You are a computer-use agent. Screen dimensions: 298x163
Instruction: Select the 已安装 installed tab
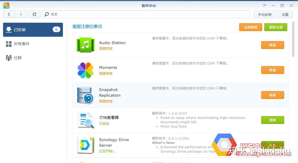click(33, 30)
